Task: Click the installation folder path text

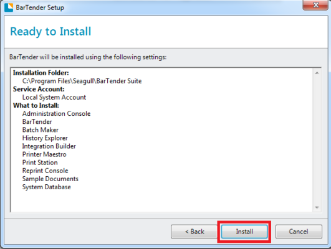Action: pos(82,81)
